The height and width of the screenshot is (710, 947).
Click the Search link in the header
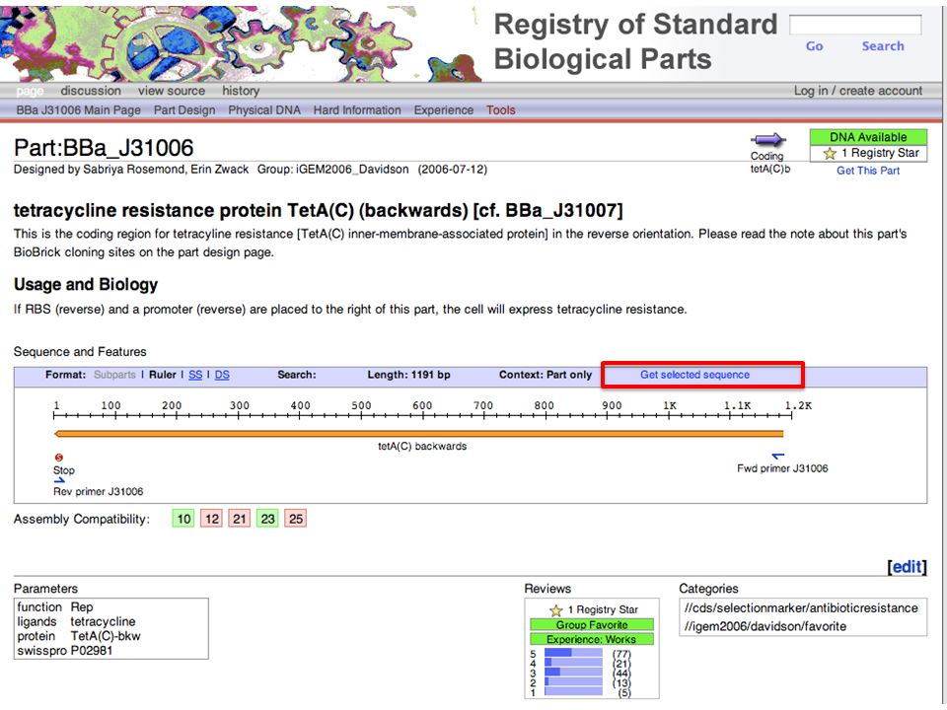883,46
